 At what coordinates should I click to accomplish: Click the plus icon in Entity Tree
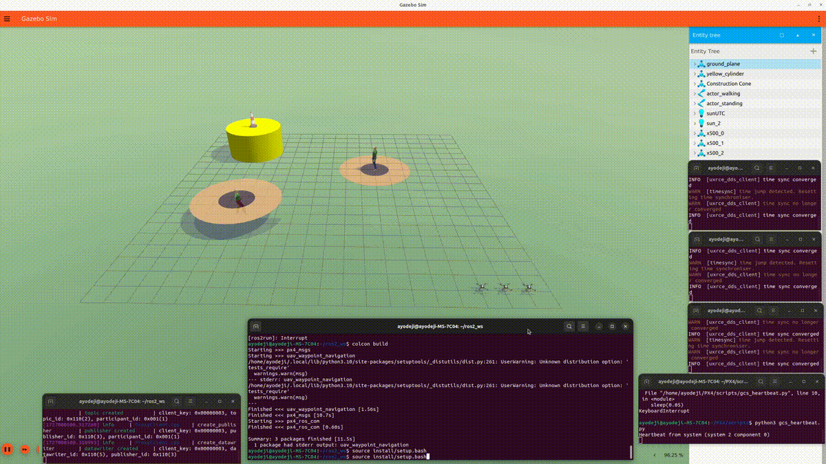coord(813,51)
